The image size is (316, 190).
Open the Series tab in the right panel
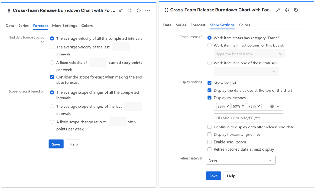[x=181, y=25]
